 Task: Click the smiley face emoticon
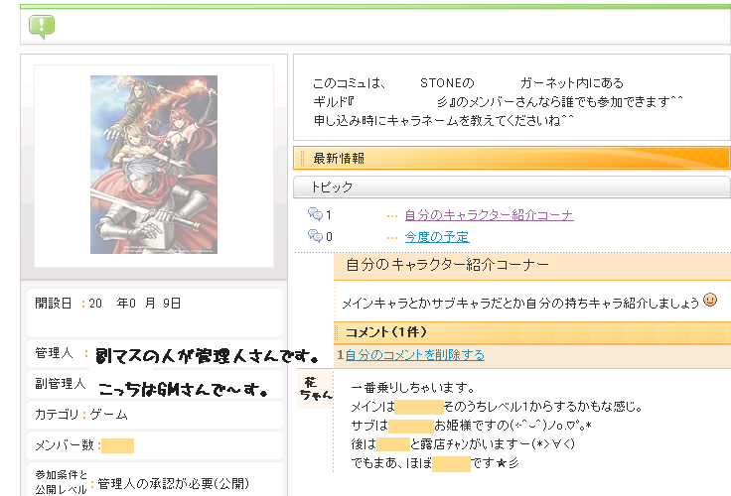pos(710,300)
